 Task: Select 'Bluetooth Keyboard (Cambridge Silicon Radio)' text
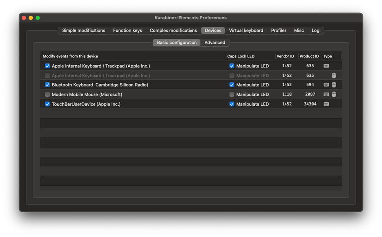click(x=100, y=85)
